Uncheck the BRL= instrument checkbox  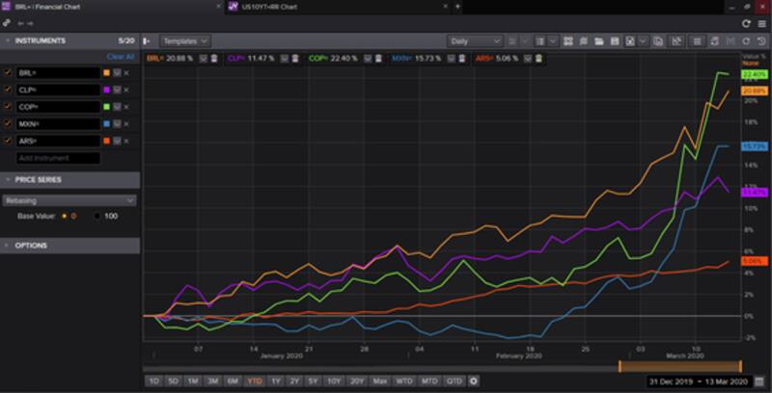[x=8, y=73]
